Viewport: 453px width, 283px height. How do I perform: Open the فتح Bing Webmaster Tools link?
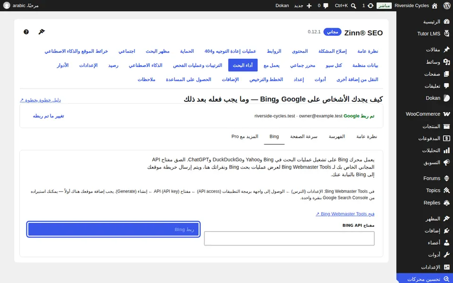point(345,214)
